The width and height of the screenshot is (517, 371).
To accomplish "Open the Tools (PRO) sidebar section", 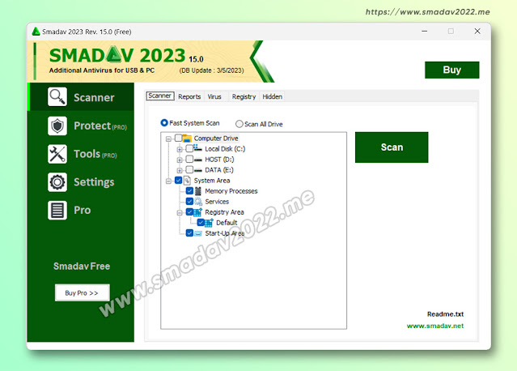I will click(x=81, y=154).
